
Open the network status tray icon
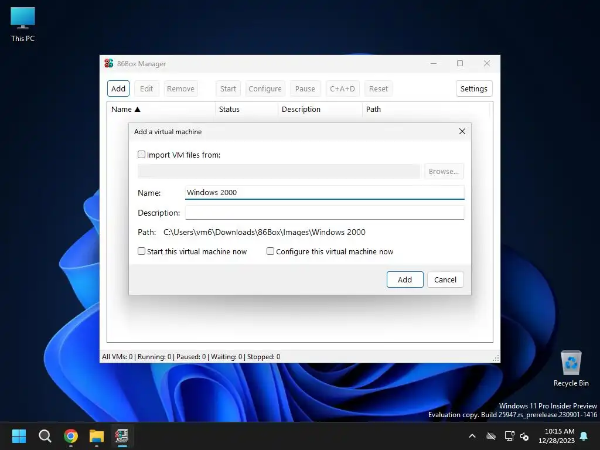click(509, 436)
